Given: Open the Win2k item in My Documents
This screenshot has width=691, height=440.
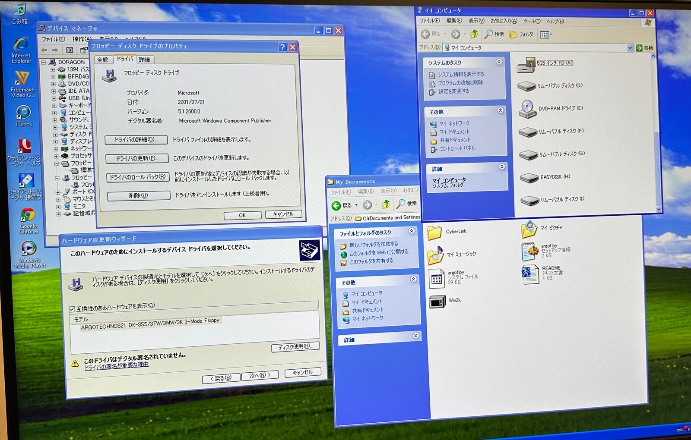Looking at the screenshot, I should [445, 301].
